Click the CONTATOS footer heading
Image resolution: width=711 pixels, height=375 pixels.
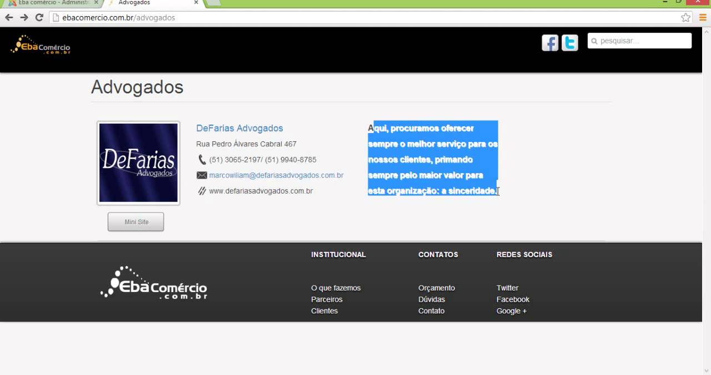click(438, 255)
